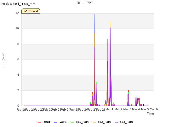Click the blue Vaira legend color marker

[x=56, y=122]
